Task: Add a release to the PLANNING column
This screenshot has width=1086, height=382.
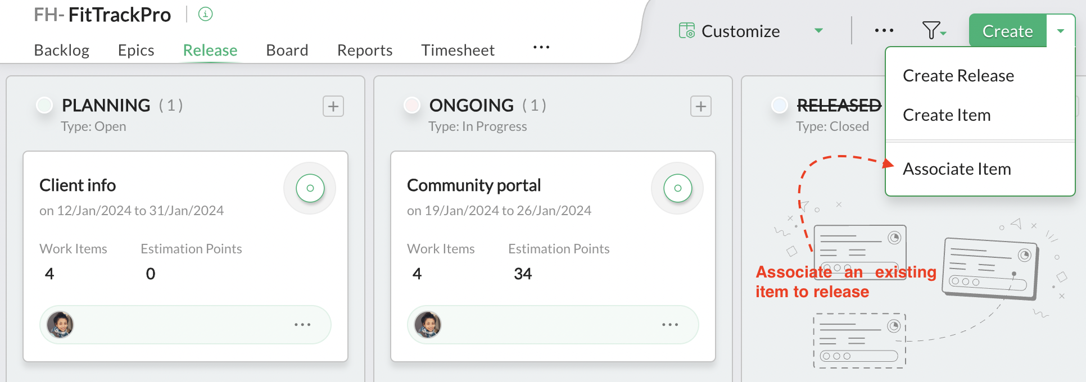Action: [x=333, y=106]
